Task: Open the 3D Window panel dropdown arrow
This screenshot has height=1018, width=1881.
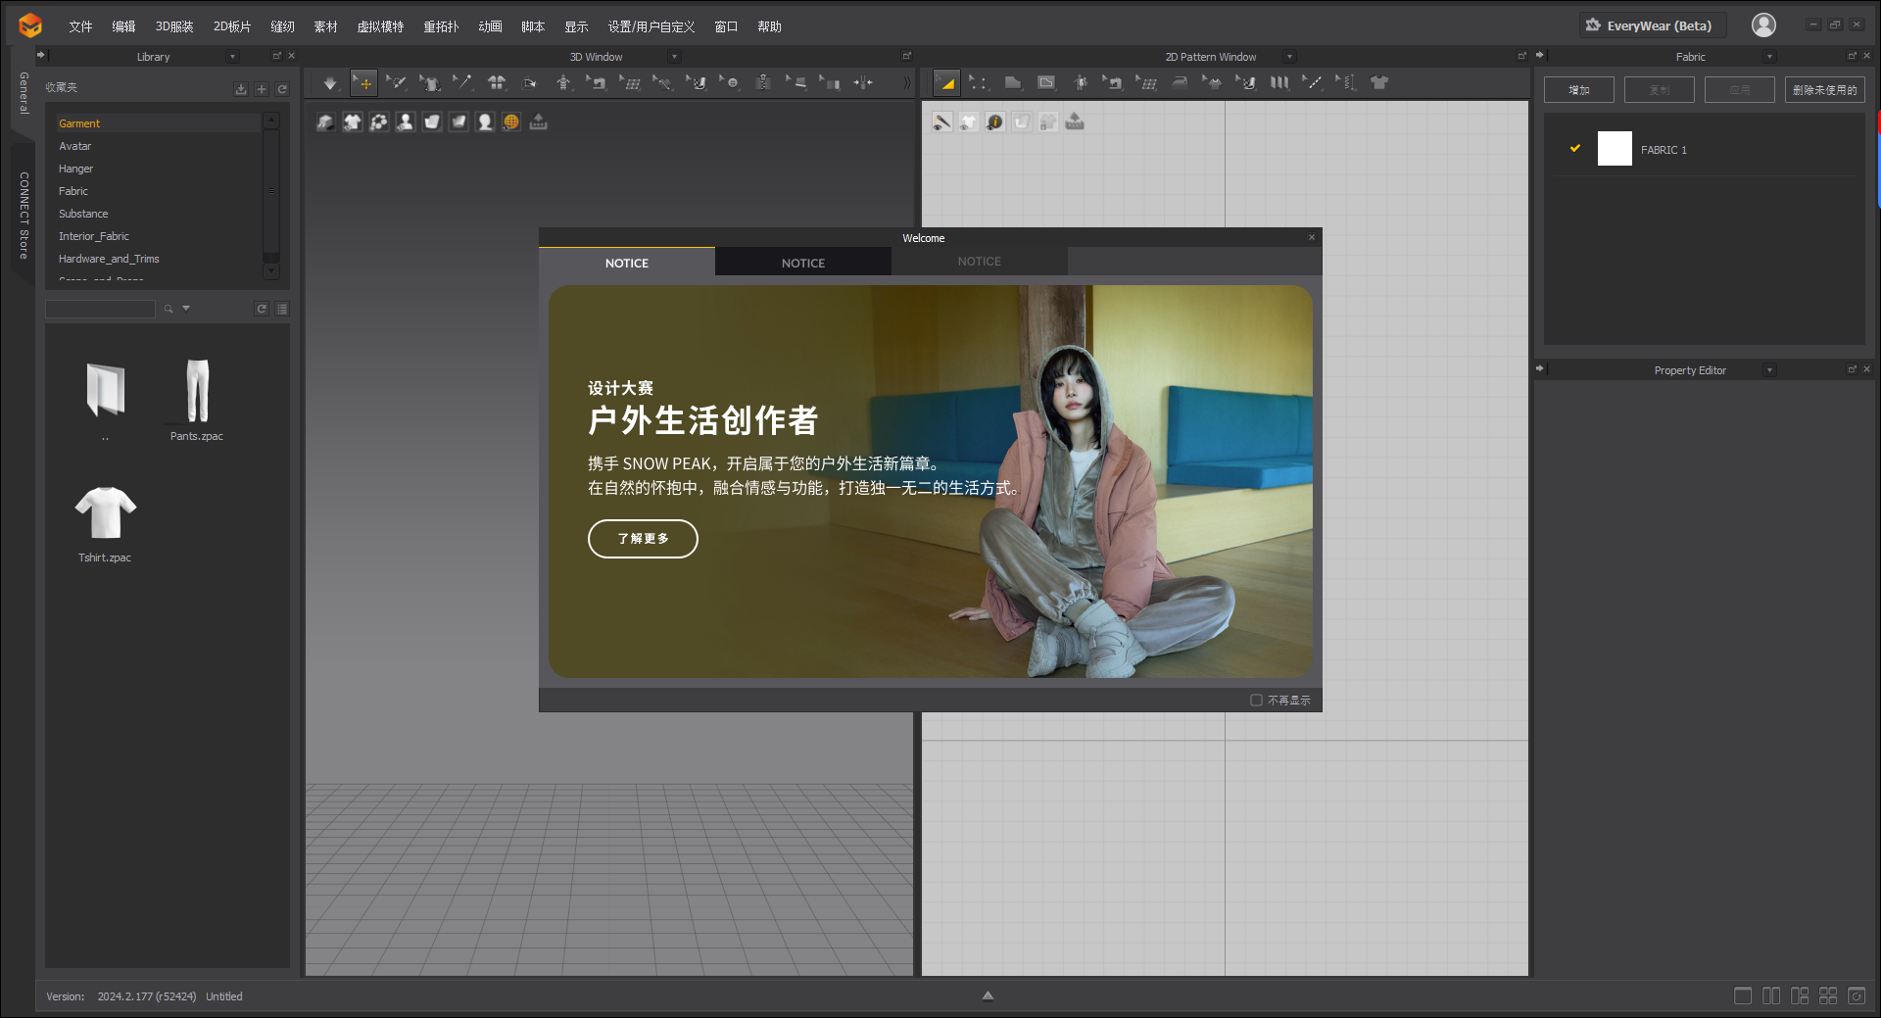Action: pyautogui.click(x=674, y=57)
